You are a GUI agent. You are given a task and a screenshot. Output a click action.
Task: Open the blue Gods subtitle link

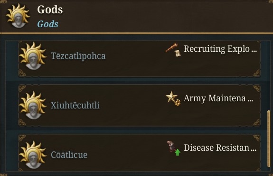47,24
